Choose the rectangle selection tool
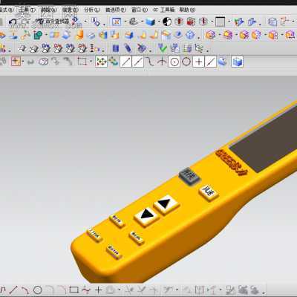Image resolution: width=297 pixels, height=297 pixels. click(82, 61)
